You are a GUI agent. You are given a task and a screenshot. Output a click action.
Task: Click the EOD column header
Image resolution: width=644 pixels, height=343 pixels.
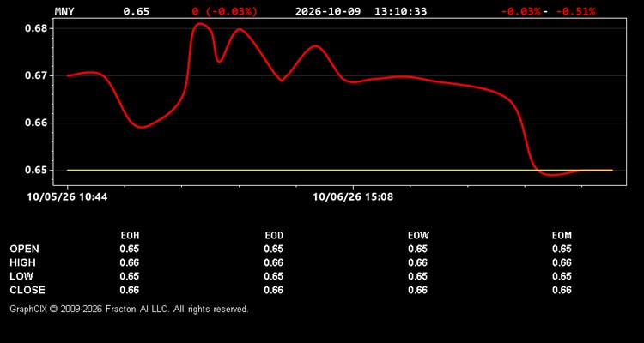(x=274, y=236)
